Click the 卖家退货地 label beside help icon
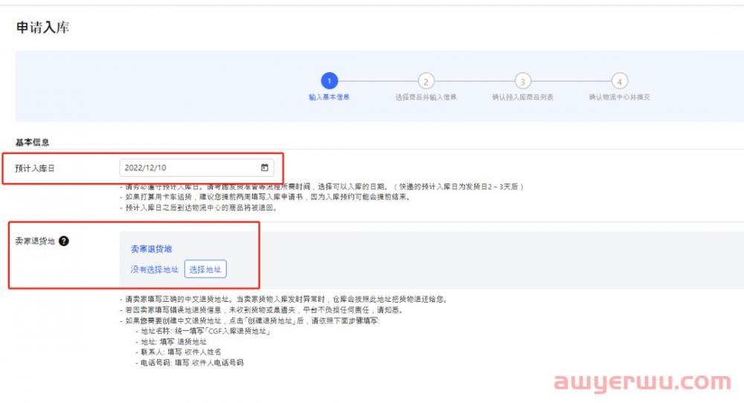This screenshot has height=403, width=744. pyautogui.click(x=35, y=242)
